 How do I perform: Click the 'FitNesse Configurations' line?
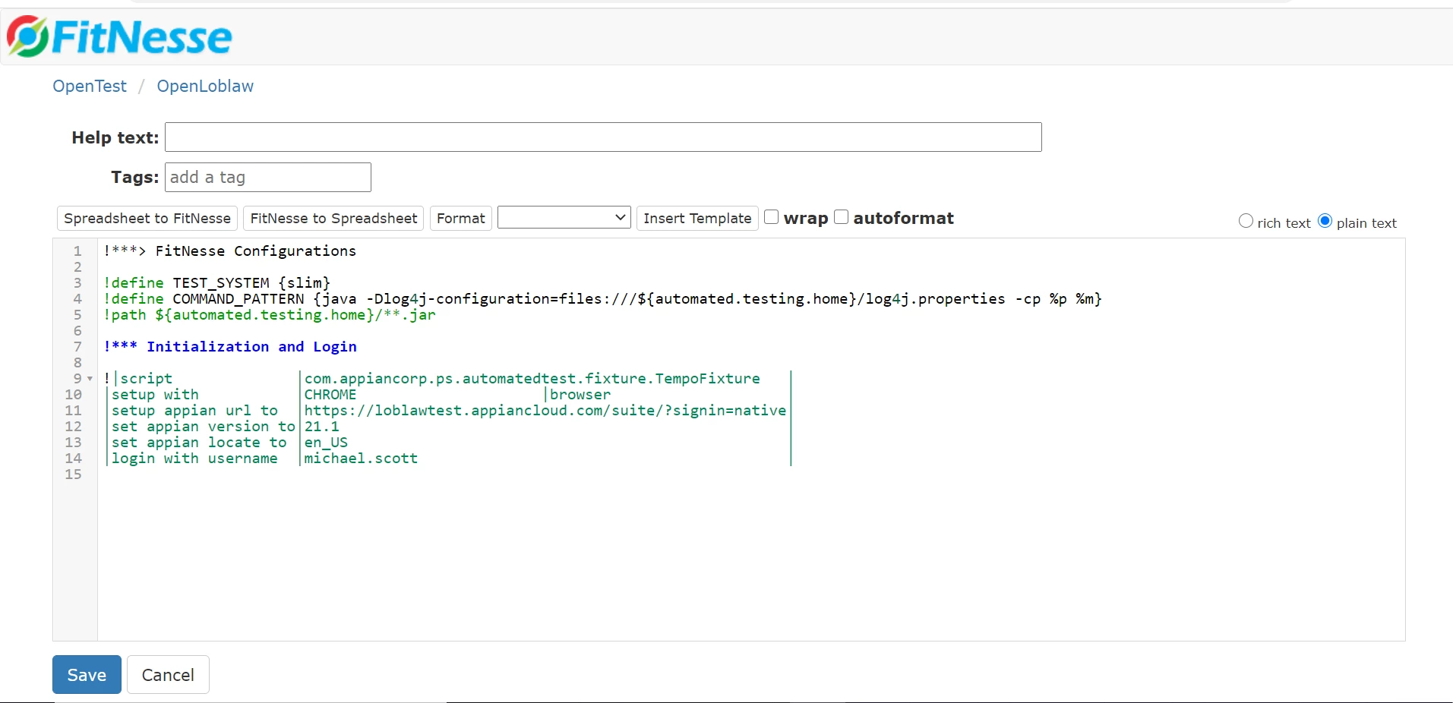(230, 251)
